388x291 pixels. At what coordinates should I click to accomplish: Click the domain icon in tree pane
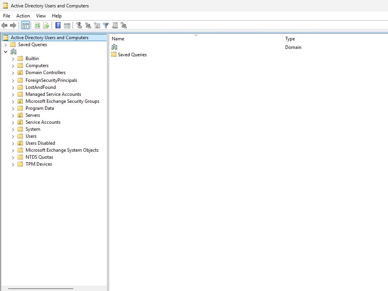13,52
